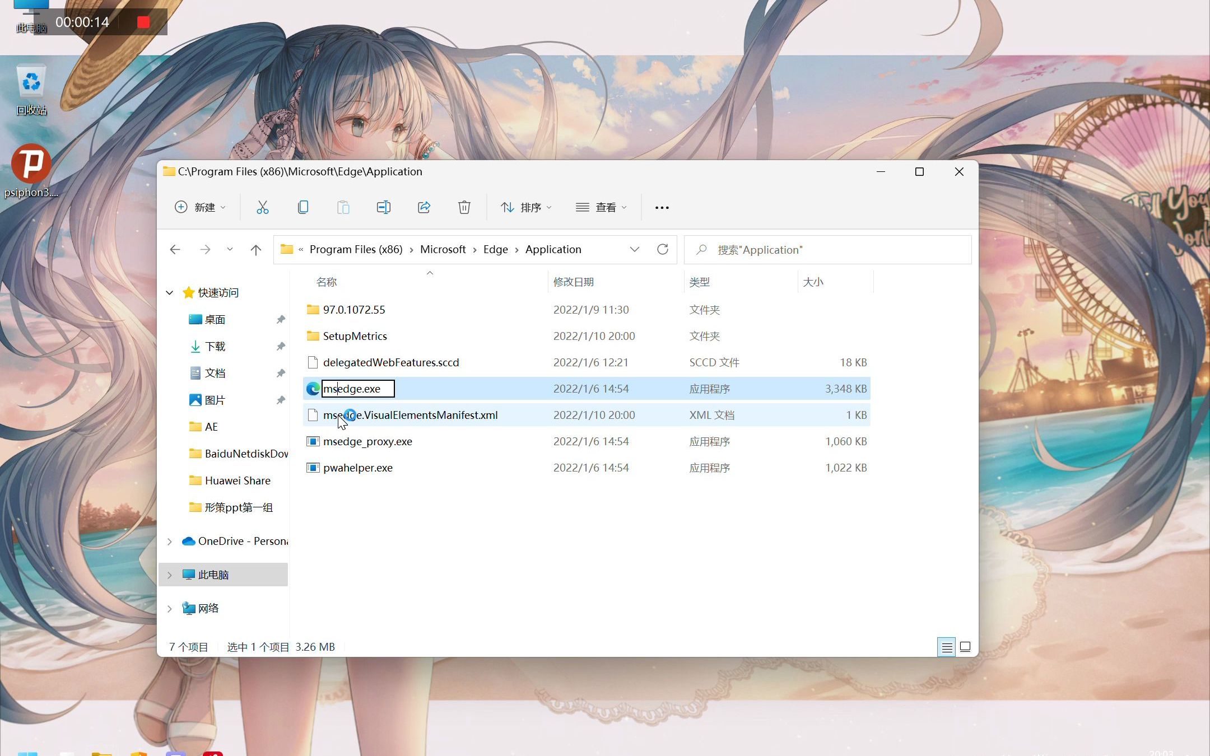Click the Rename icon in toolbar
The width and height of the screenshot is (1210, 756).
(384, 207)
